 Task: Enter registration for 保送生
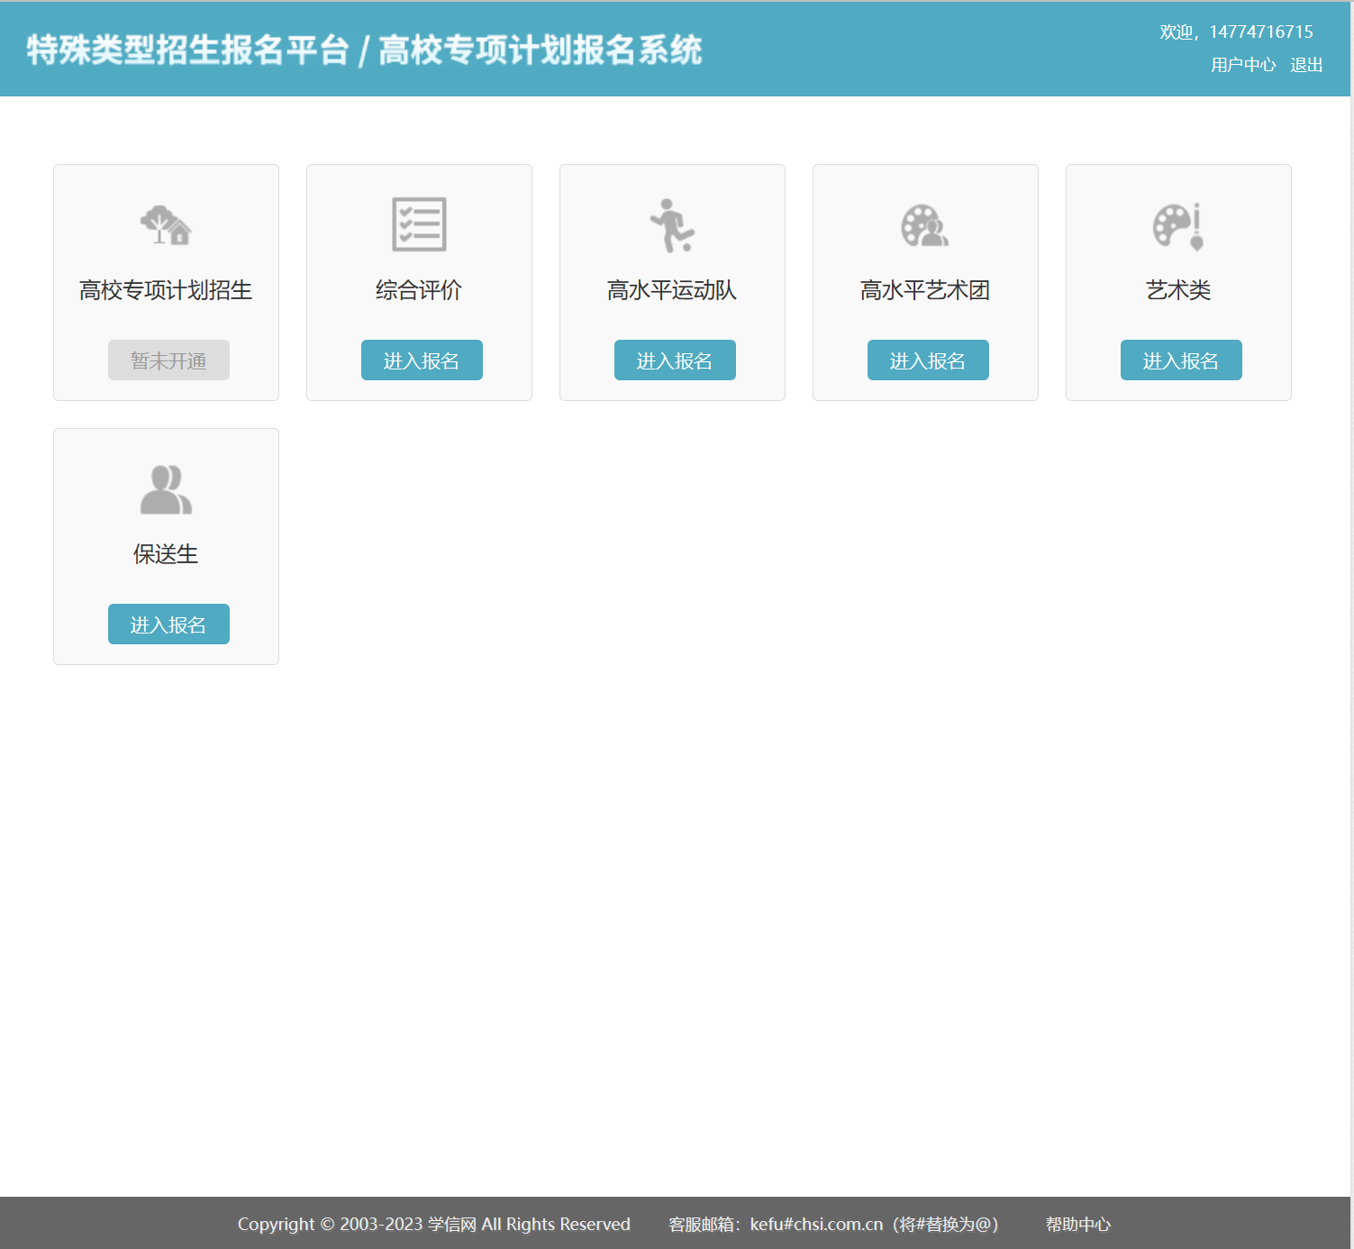(168, 624)
